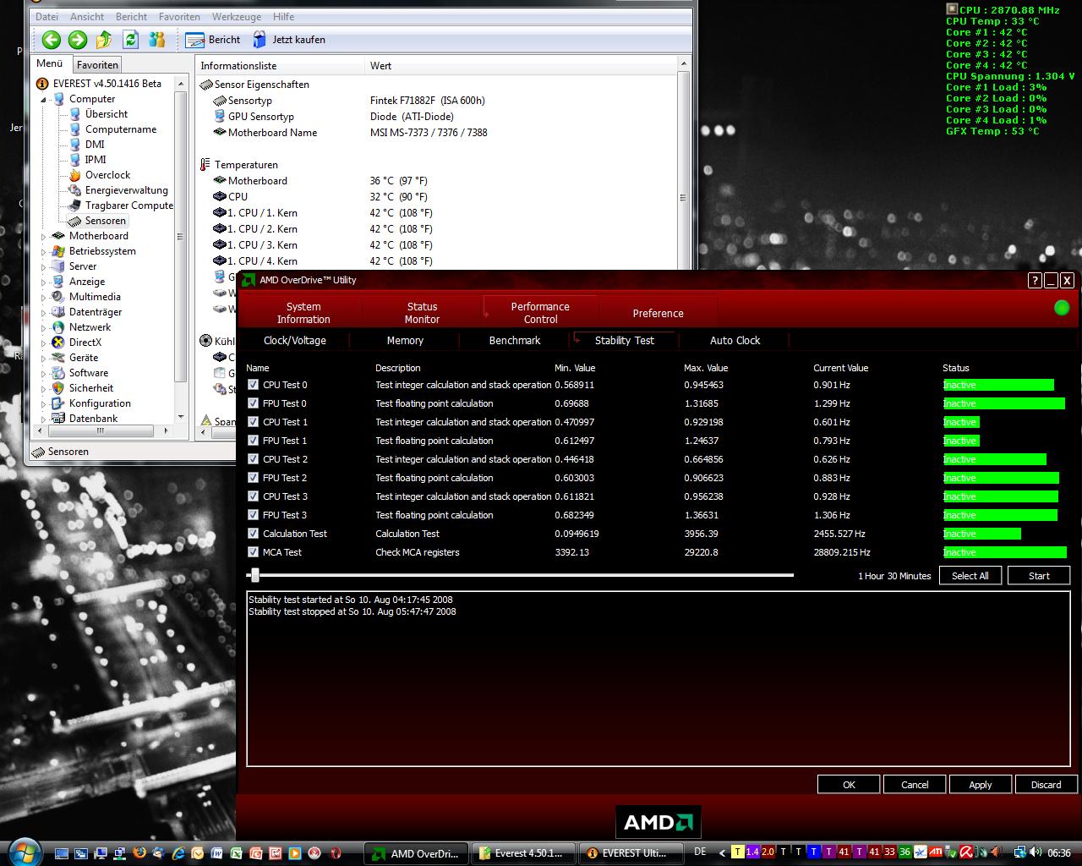This screenshot has width=1082, height=866.
Task: Open the Status Monitor tab
Action: click(422, 313)
